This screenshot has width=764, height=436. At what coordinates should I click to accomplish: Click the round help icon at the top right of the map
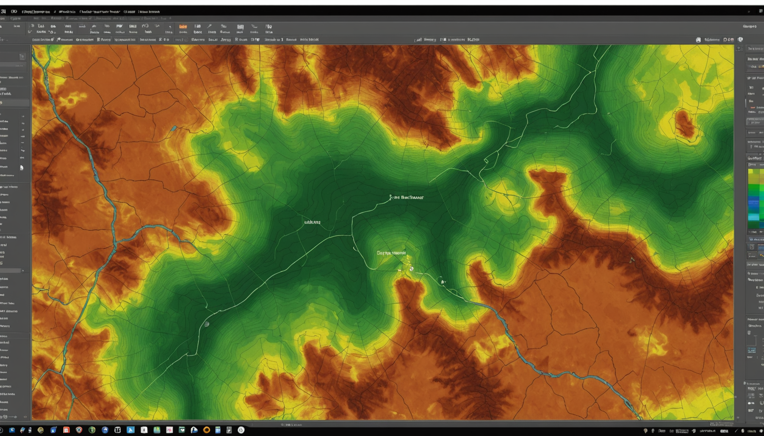(740, 39)
